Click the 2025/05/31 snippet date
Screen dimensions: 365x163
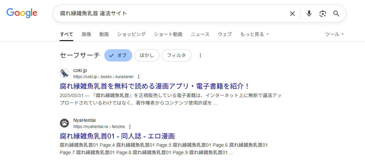click(x=71, y=95)
